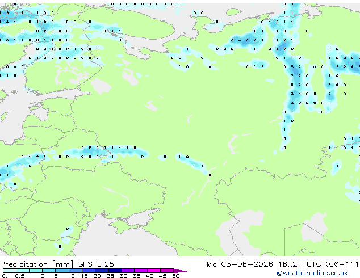Click the purple arrow tip ending the legend

point(180,271)
